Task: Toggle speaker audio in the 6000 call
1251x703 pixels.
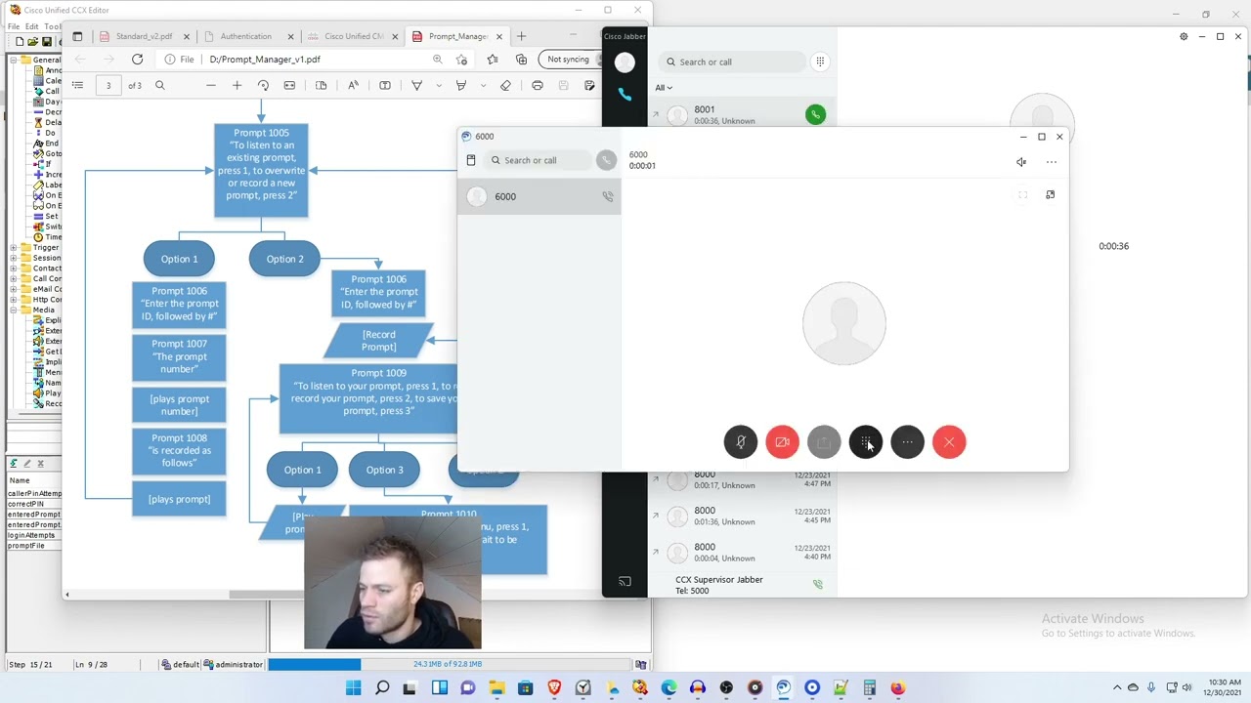Action: click(1021, 162)
